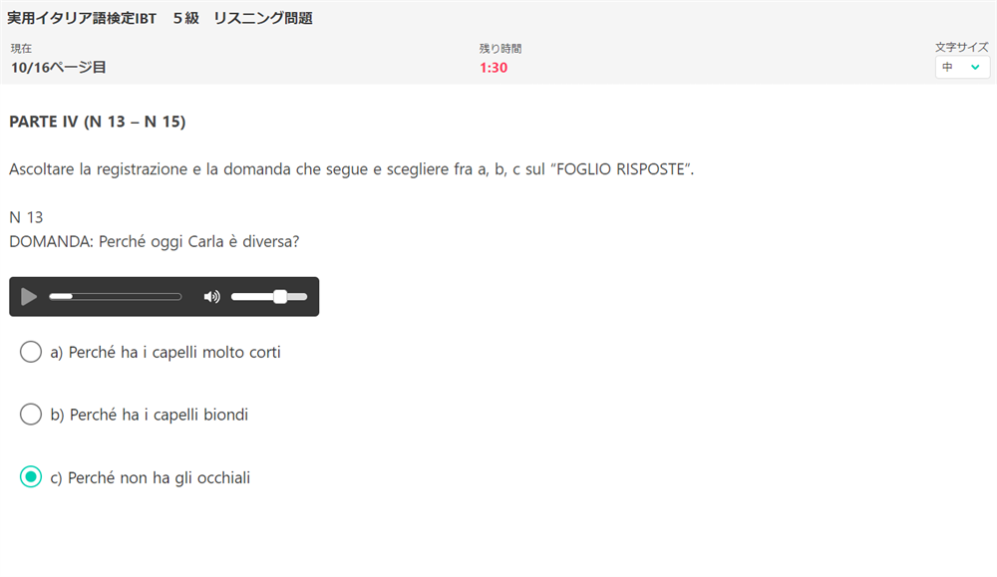Click the DOMANDA question text about Carla

(154, 241)
